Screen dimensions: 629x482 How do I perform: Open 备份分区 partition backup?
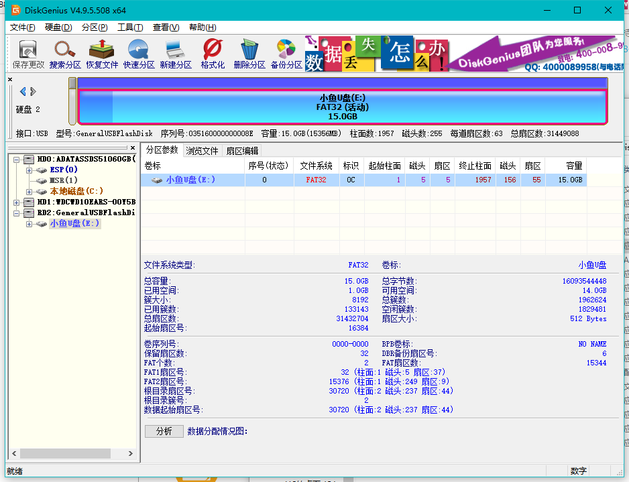point(285,52)
